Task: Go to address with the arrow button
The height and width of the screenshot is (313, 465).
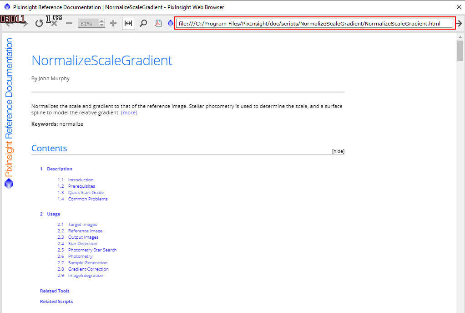Action: click(459, 23)
